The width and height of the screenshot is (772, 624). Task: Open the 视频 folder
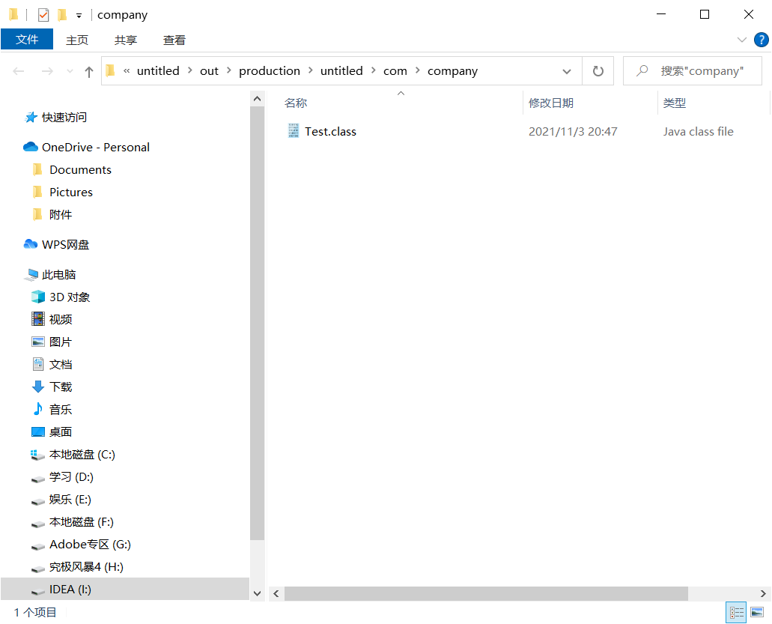pyautogui.click(x=61, y=320)
